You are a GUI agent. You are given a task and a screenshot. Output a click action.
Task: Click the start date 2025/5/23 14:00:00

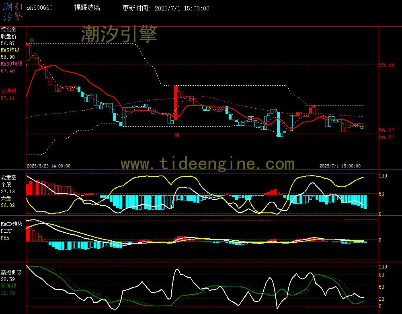click(x=49, y=166)
